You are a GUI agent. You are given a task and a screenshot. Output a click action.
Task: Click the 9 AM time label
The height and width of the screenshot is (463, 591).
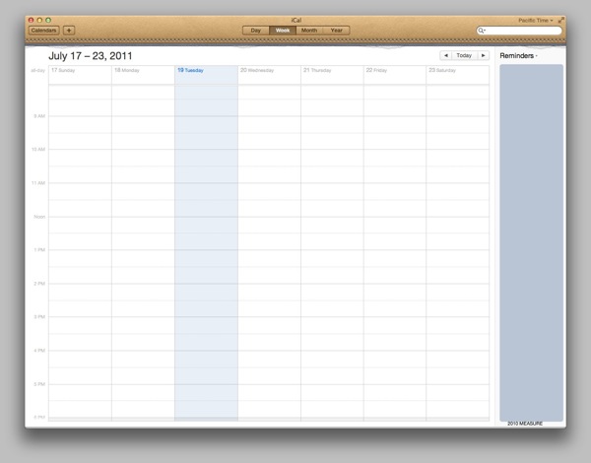point(39,116)
